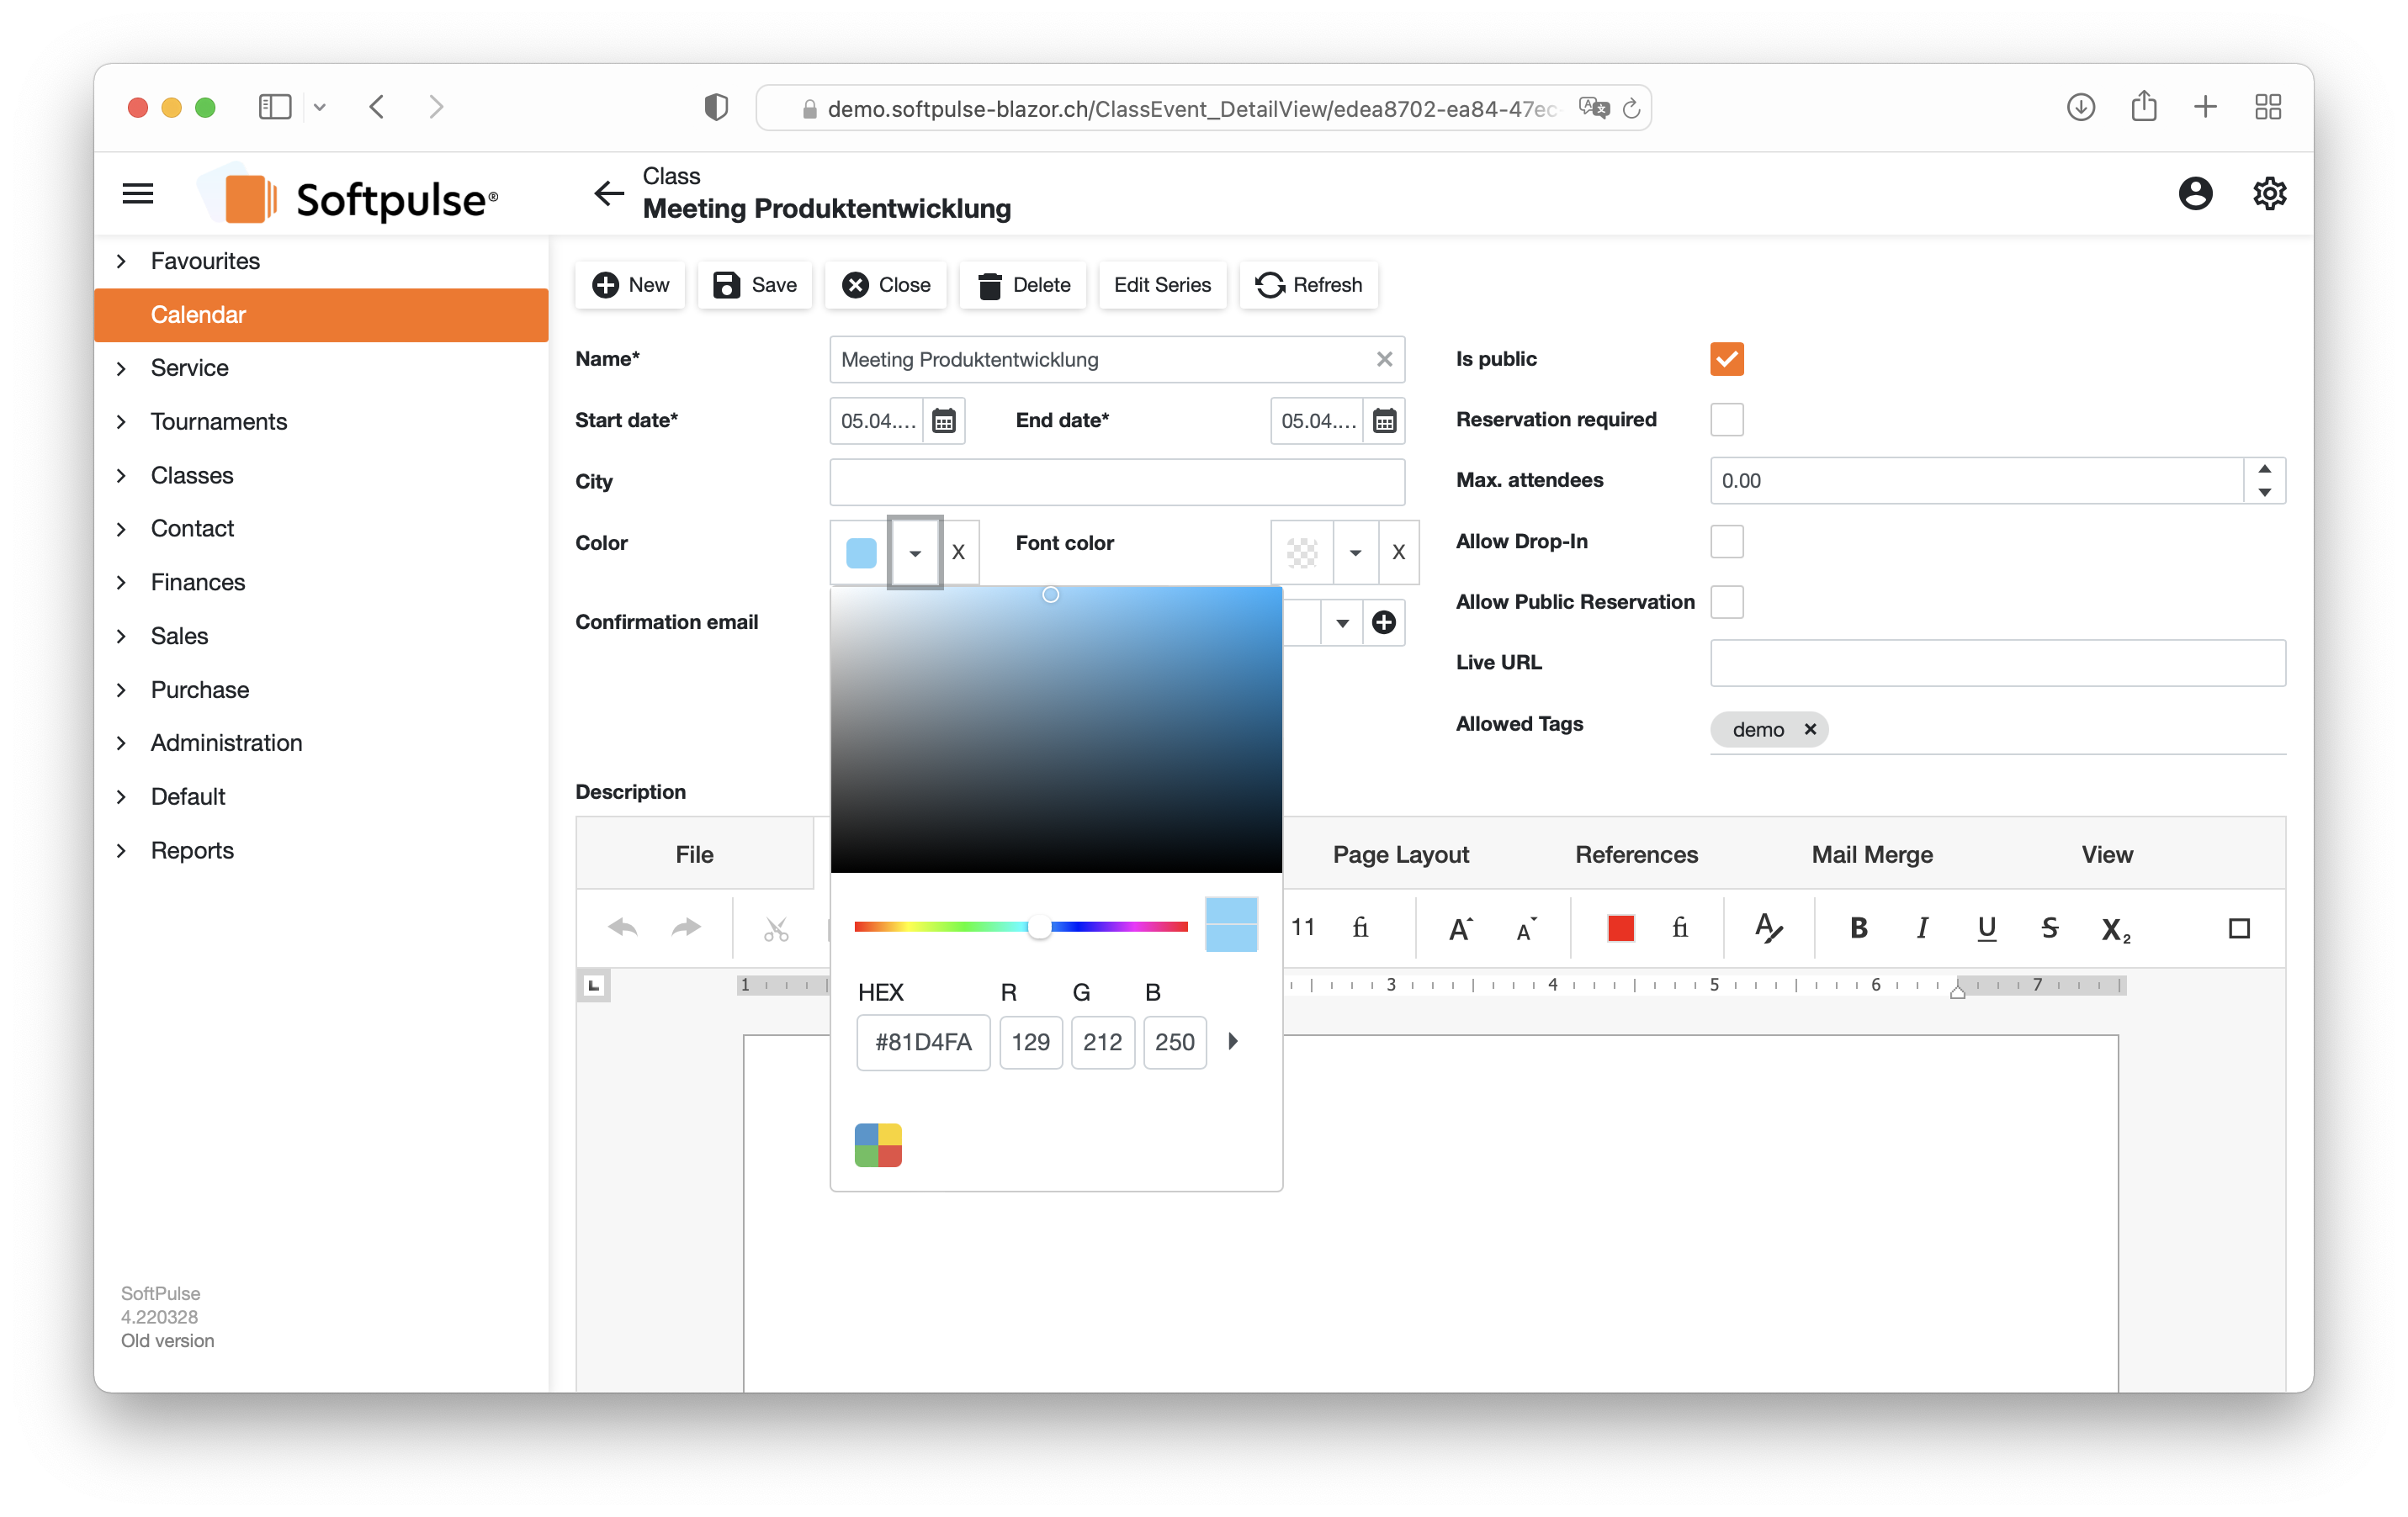Open the settings gear icon
The width and height of the screenshot is (2408, 1517).
tap(2269, 193)
